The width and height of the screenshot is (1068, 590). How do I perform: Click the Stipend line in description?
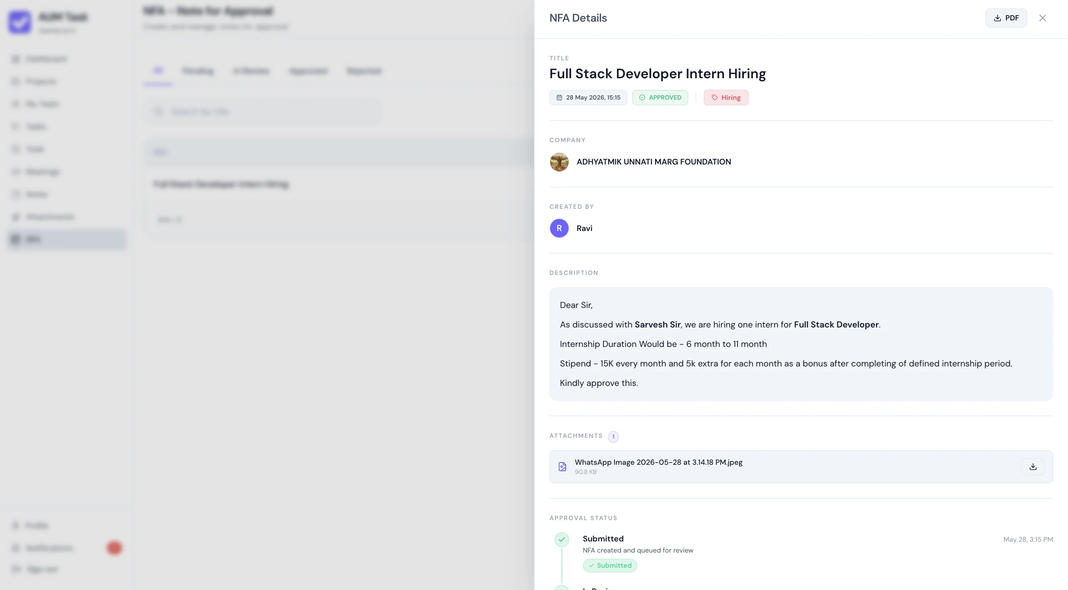point(786,363)
